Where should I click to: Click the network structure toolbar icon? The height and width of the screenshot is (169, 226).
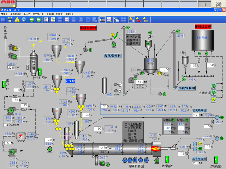pos(10,20)
